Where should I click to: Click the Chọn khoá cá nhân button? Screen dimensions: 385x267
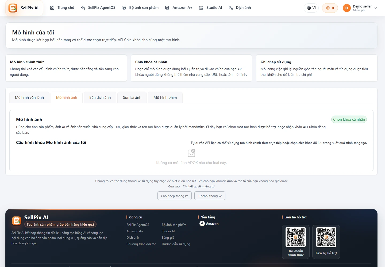[x=349, y=119]
